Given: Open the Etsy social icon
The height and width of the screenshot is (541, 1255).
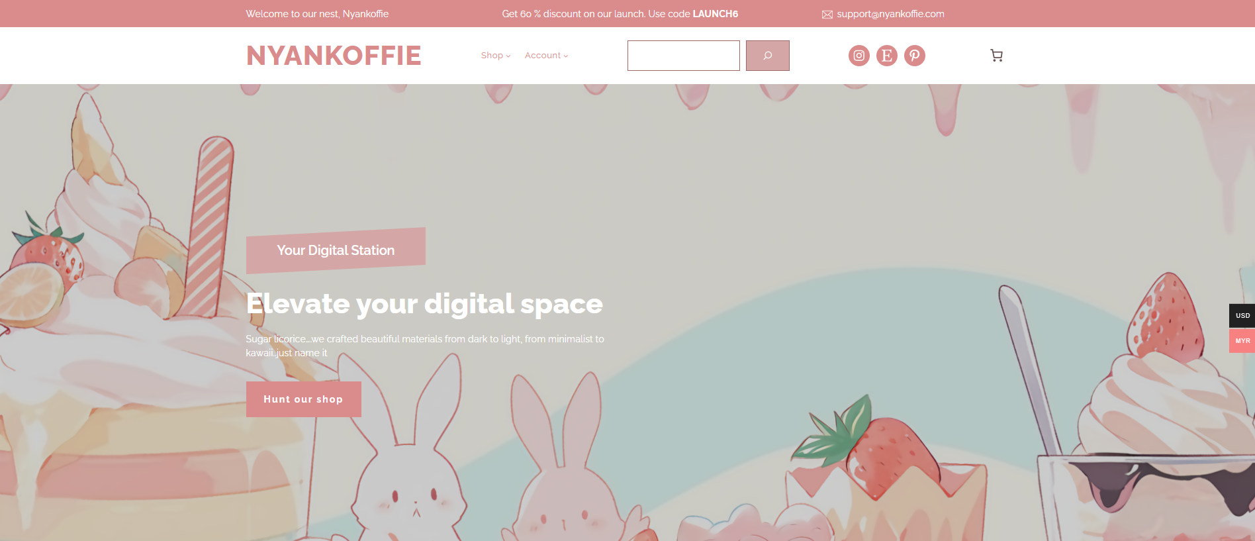Looking at the screenshot, I should tap(886, 56).
